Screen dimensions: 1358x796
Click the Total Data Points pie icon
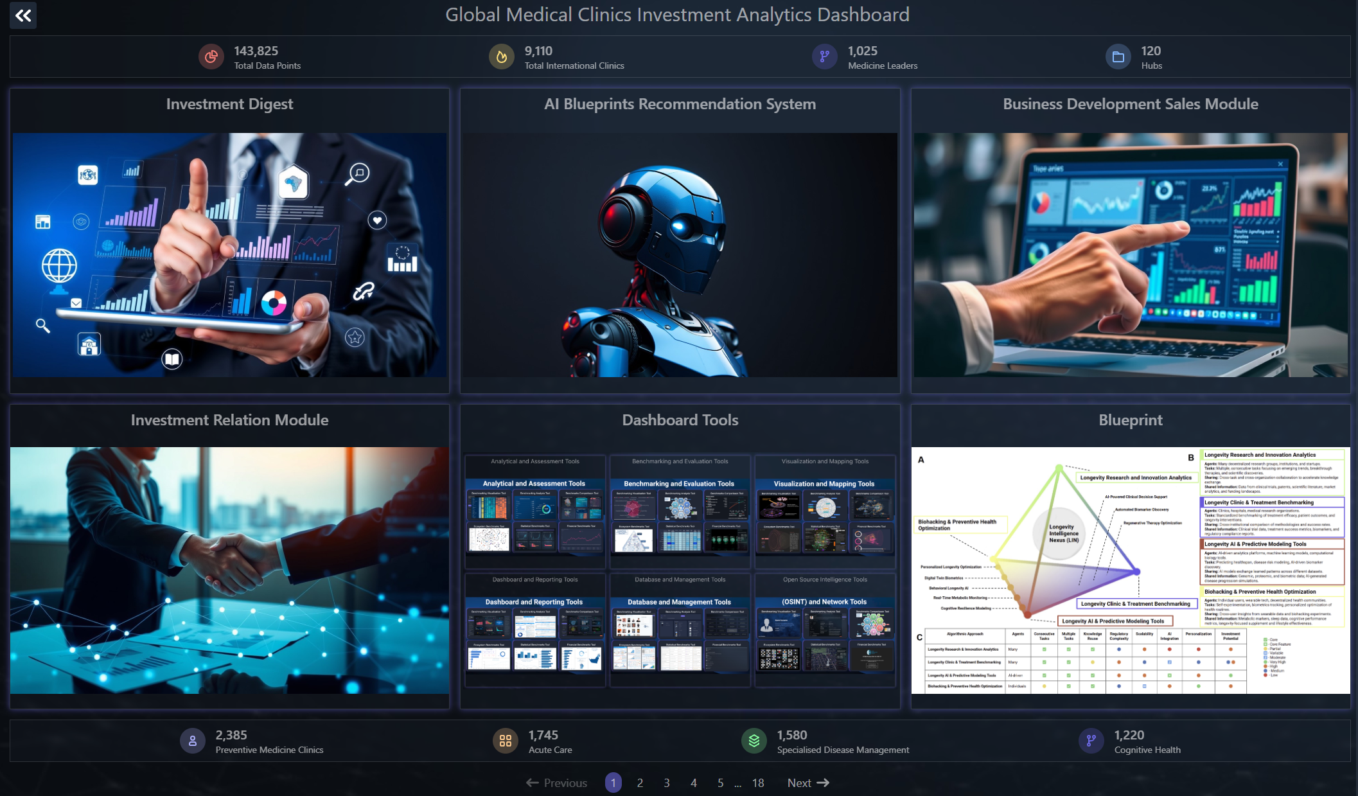[211, 57]
